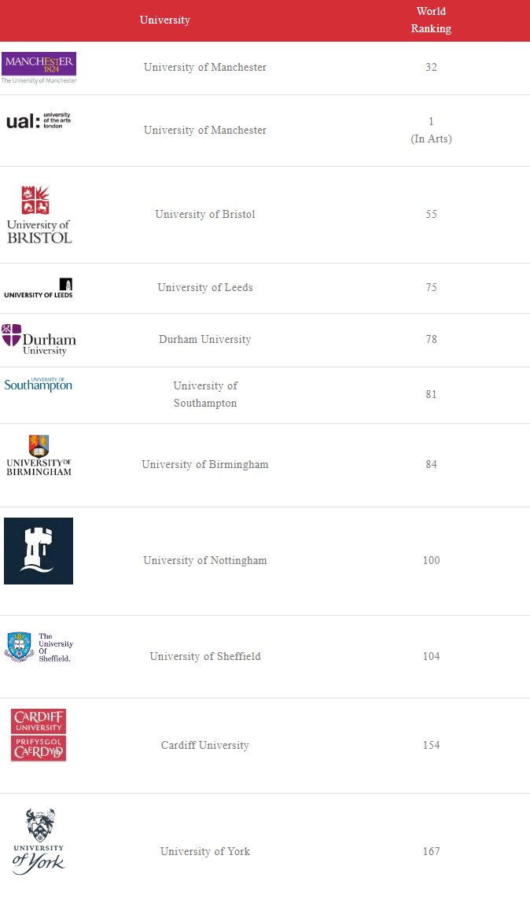This screenshot has height=907, width=530.
Task: Select the ranking value 167
Action: point(431,852)
